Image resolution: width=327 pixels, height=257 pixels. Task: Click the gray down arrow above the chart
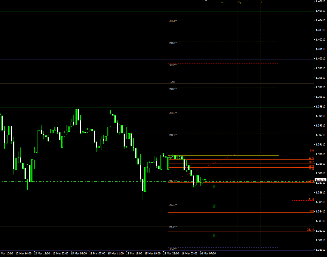(206, 1)
